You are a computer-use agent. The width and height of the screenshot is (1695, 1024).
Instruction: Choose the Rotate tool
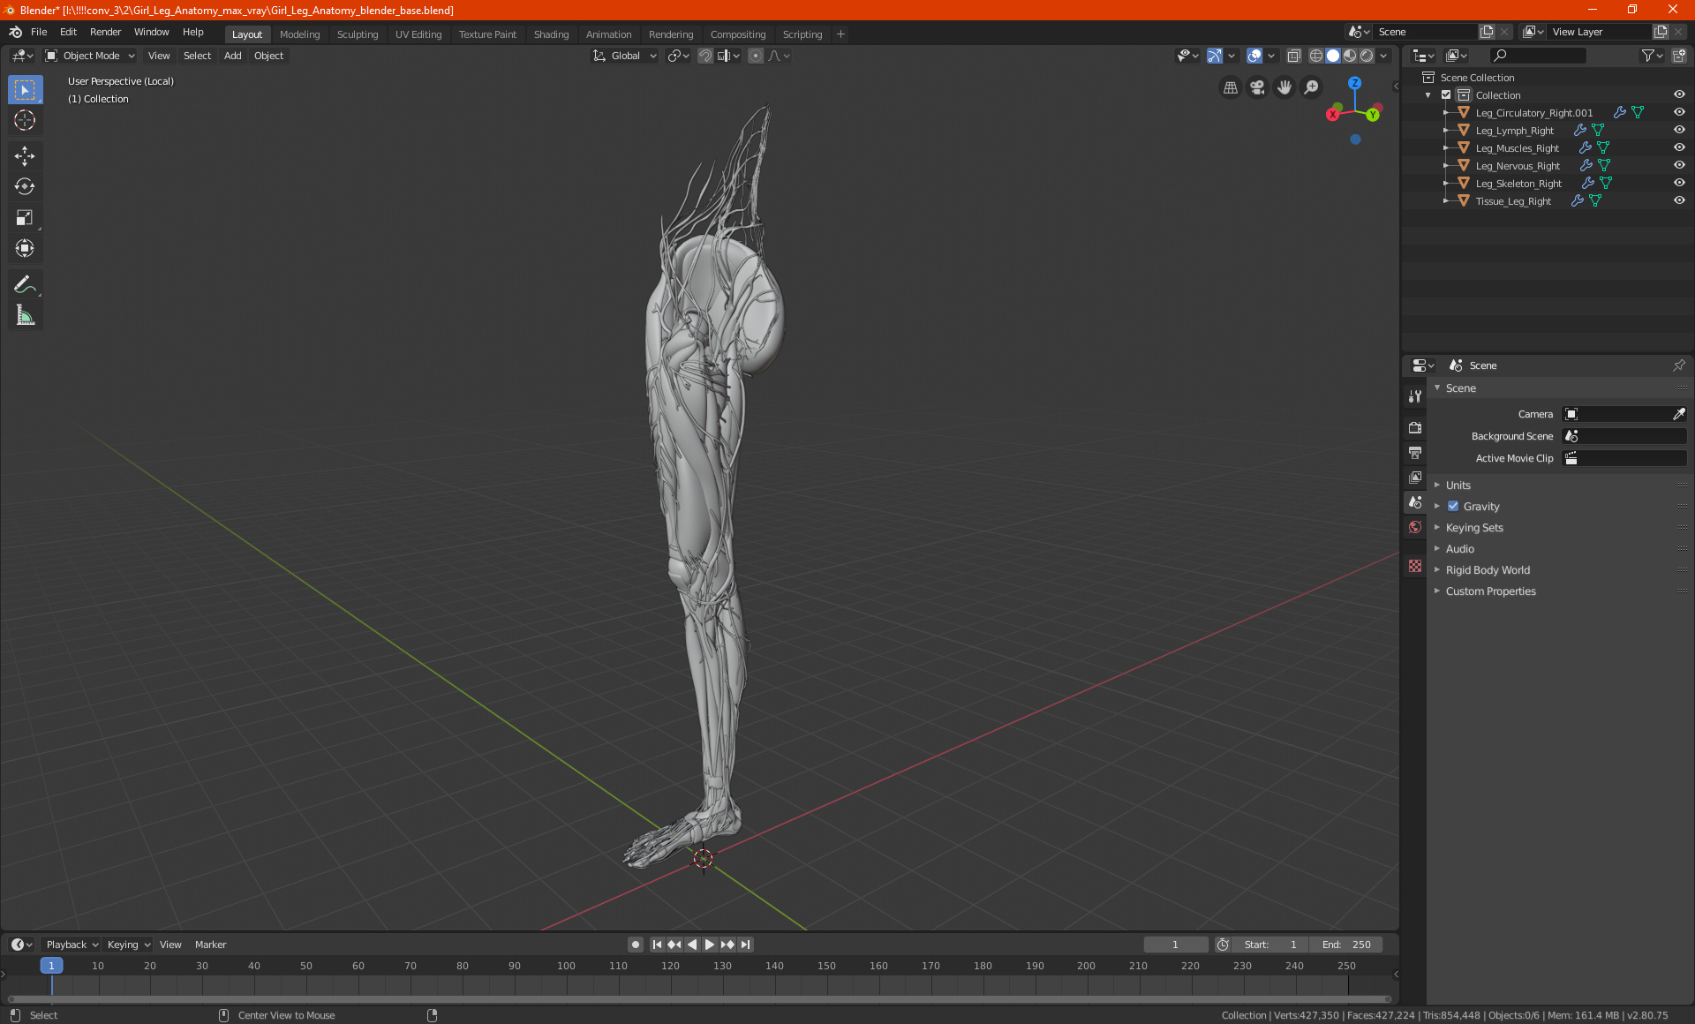click(25, 186)
